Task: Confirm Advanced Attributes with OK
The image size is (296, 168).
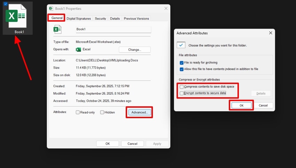Action: click(x=241, y=106)
